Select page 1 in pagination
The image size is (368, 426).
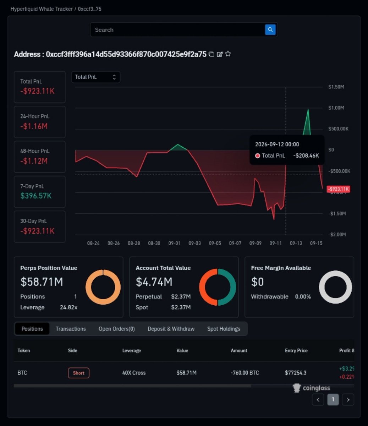tap(333, 400)
